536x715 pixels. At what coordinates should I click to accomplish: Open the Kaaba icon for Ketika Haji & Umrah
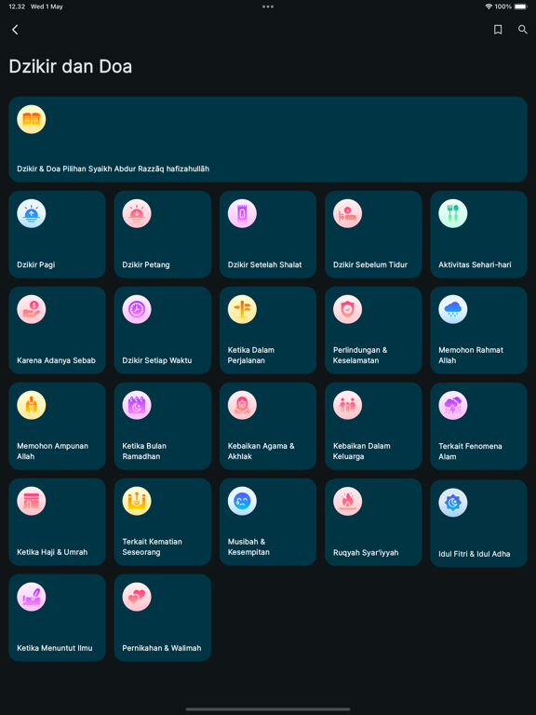(32, 501)
